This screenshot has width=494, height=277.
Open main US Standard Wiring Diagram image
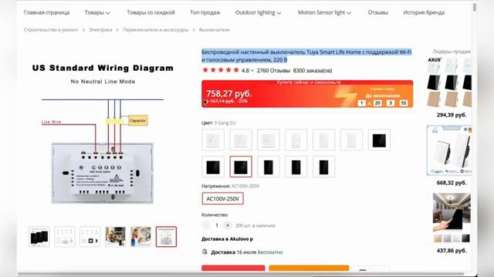[103, 133]
